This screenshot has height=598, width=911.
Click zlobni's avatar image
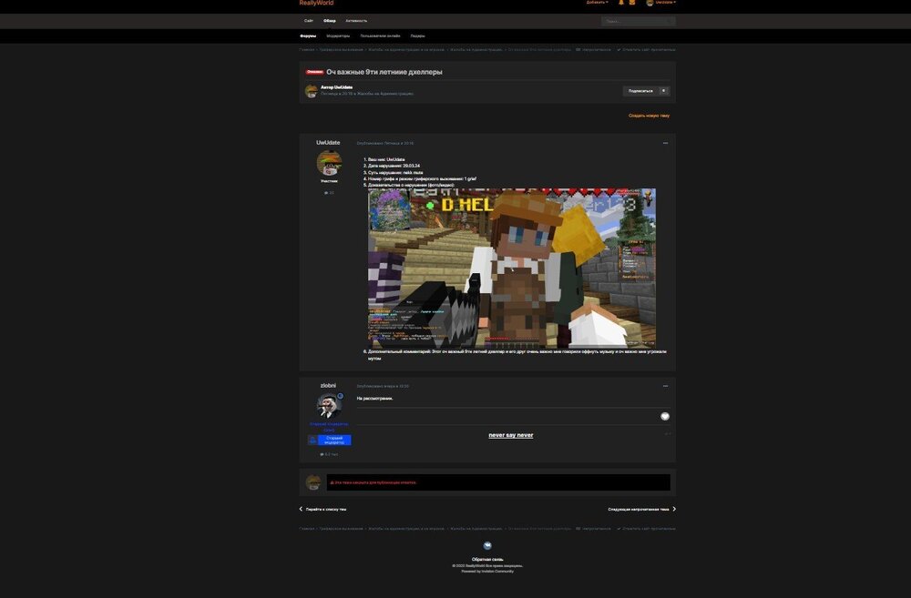329,405
